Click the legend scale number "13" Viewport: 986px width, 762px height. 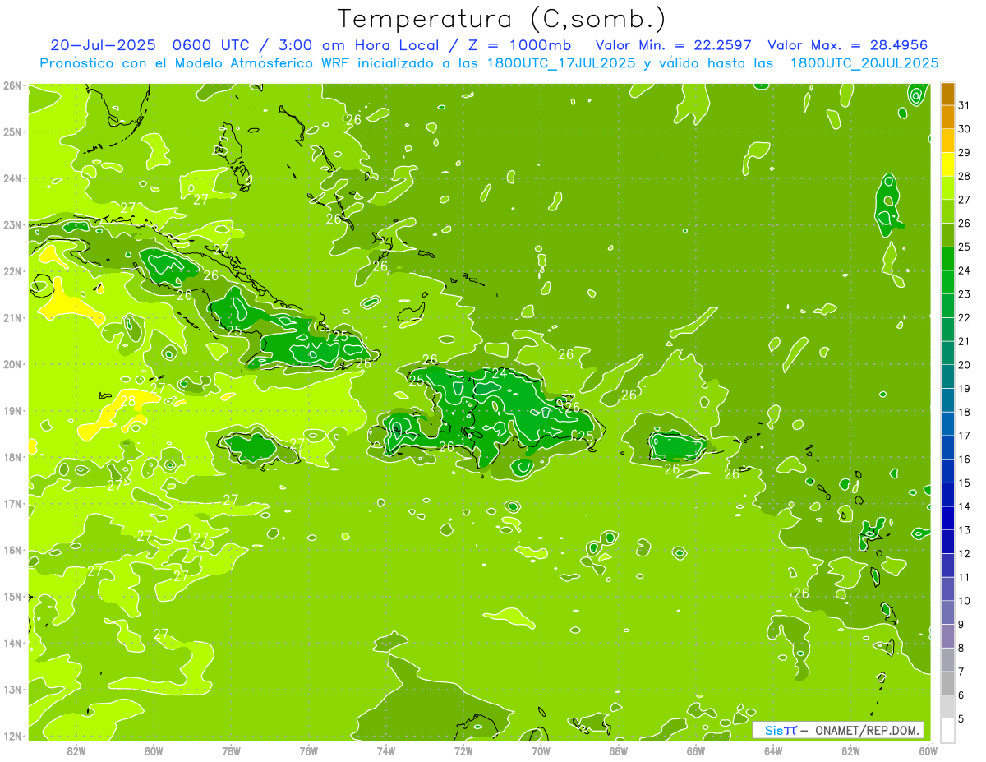(x=964, y=530)
